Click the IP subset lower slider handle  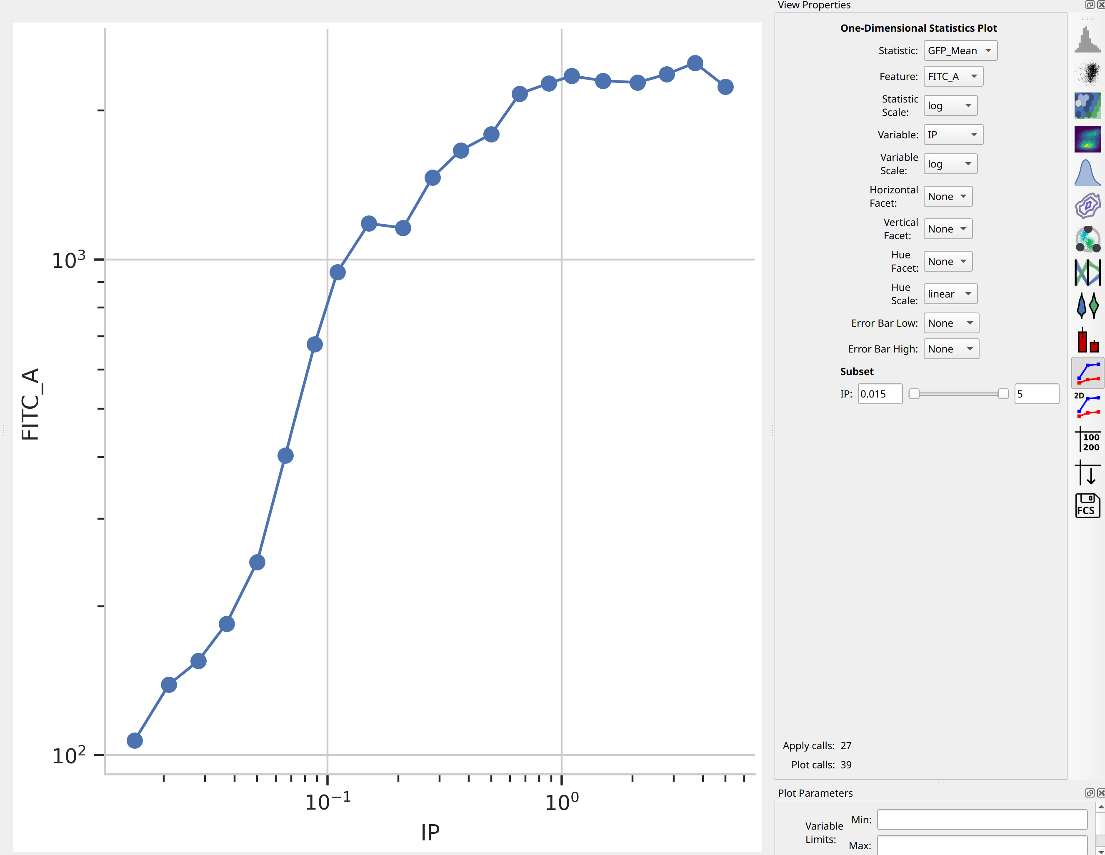pyautogui.click(x=914, y=394)
